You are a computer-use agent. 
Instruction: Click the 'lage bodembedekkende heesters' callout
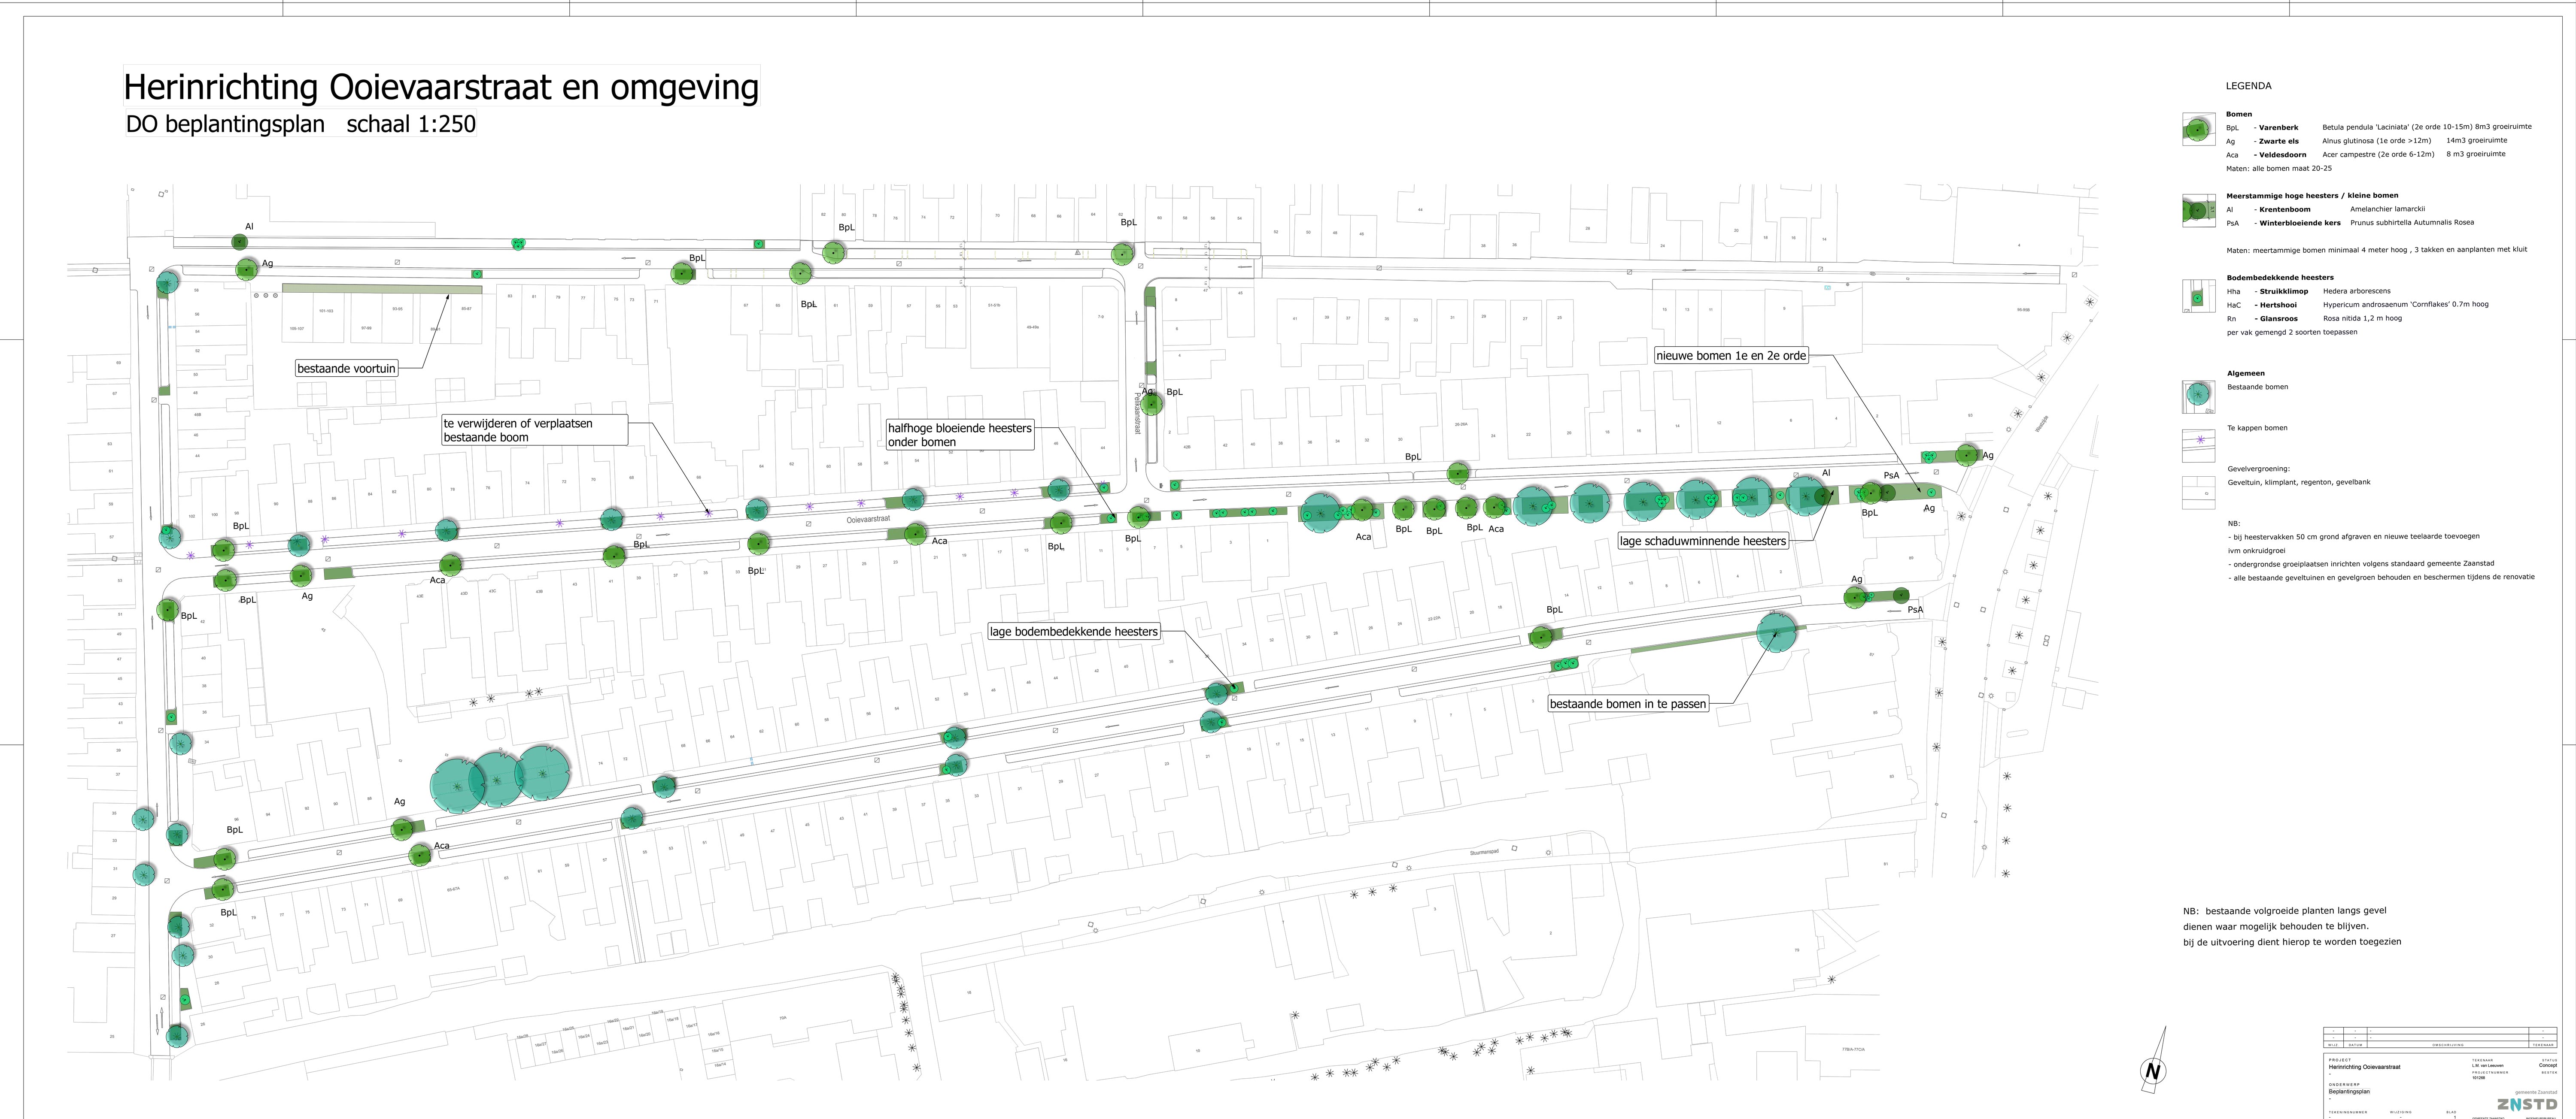(x=1074, y=632)
